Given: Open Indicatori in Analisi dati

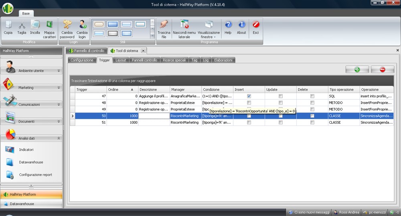Looking at the screenshot, I should [26, 149].
